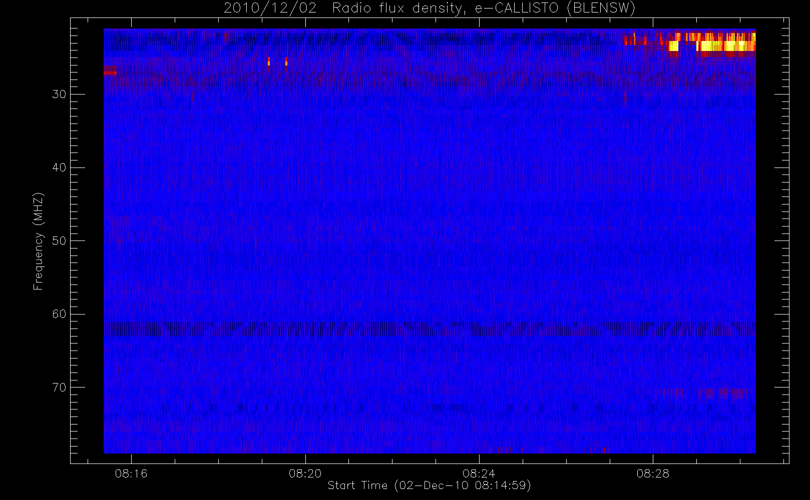Image resolution: width=810 pixels, height=500 pixels.
Task: Click the 08:16 time tick label
Action: click(x=131, y=473)
